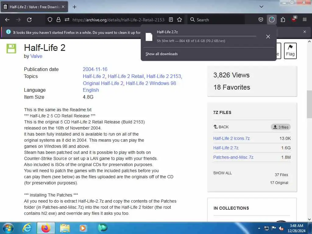Image resolution: width=312 pixels, height=234 pixels.
Task: Expand SHOW ALL files
Action: [x=222, y=173]
